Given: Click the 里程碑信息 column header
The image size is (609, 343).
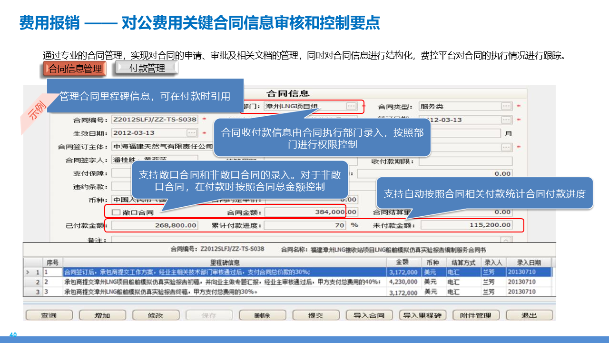Looking at the screenshot, I should 225,262.
